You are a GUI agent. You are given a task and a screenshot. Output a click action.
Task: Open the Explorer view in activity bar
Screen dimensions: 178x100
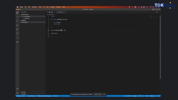[17, 13]
